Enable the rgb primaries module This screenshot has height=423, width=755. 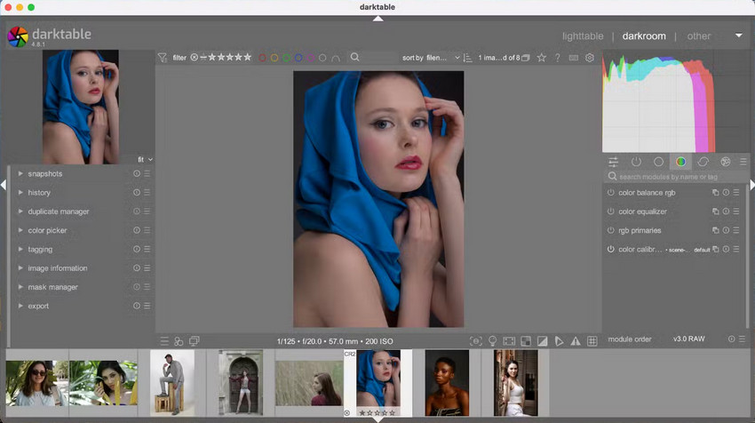click(x=610, y=230)
